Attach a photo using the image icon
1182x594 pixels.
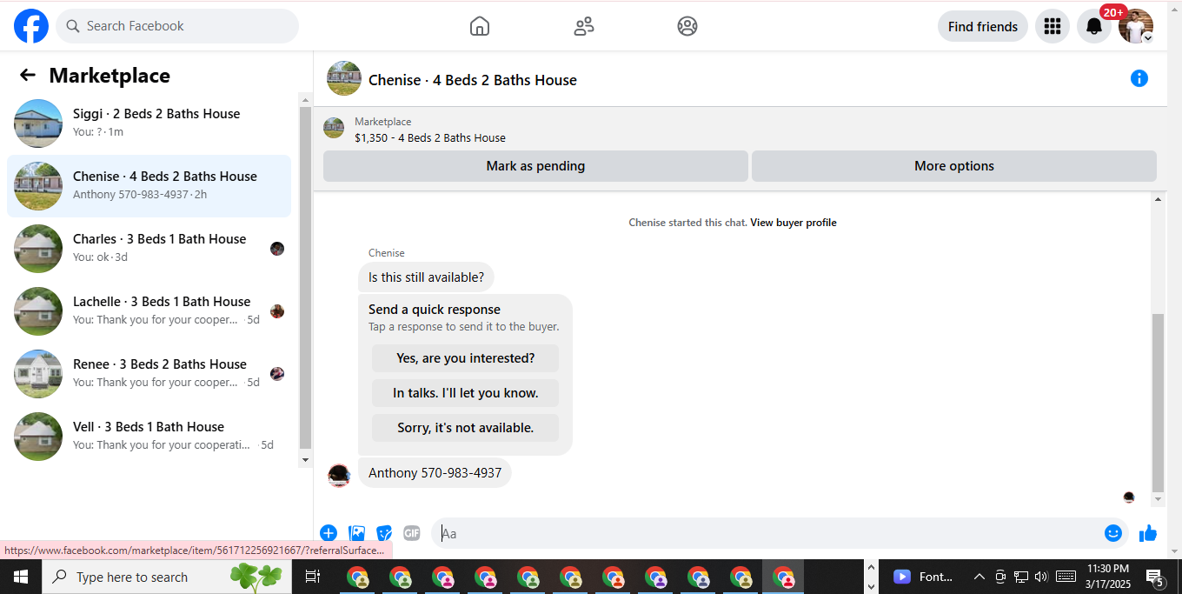coord(356,533)
